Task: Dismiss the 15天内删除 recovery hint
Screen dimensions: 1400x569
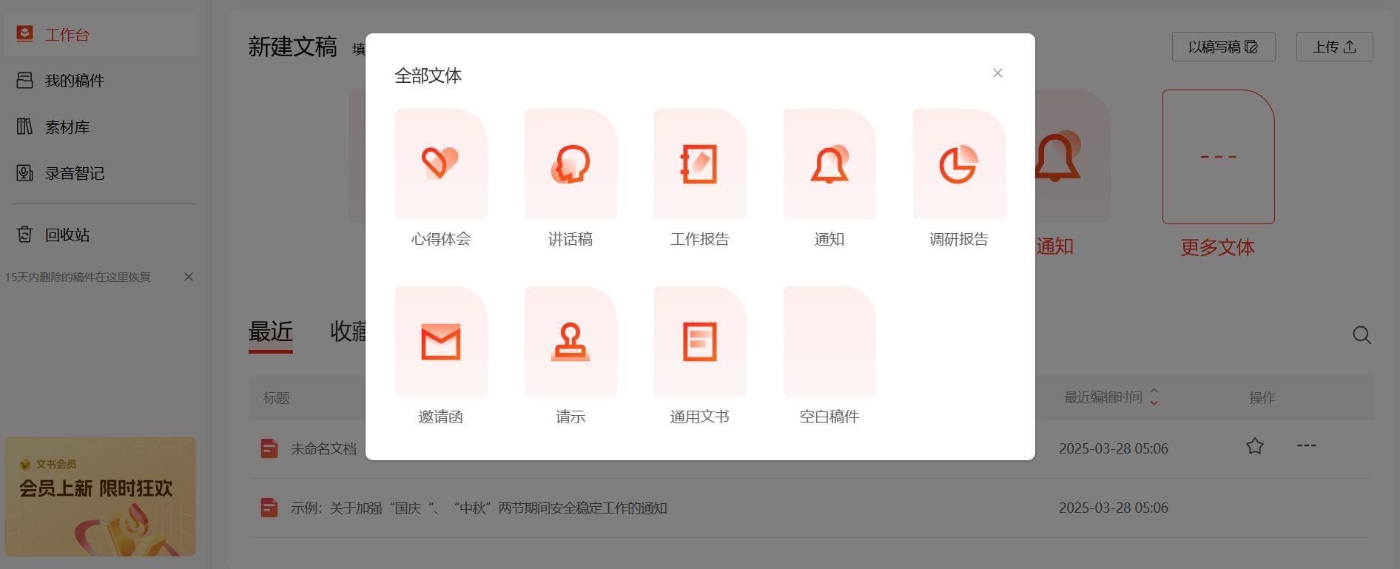Action: pos(189,277)
